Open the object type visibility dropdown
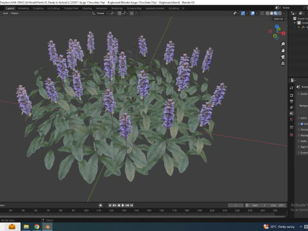308x231 pixels. 236,13
